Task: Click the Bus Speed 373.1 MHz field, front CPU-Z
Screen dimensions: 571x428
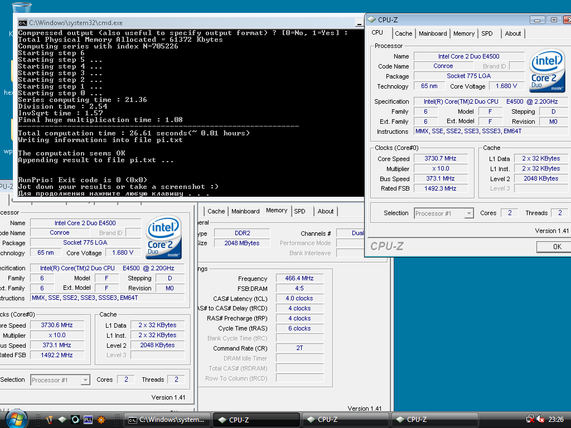Action: 441,179
